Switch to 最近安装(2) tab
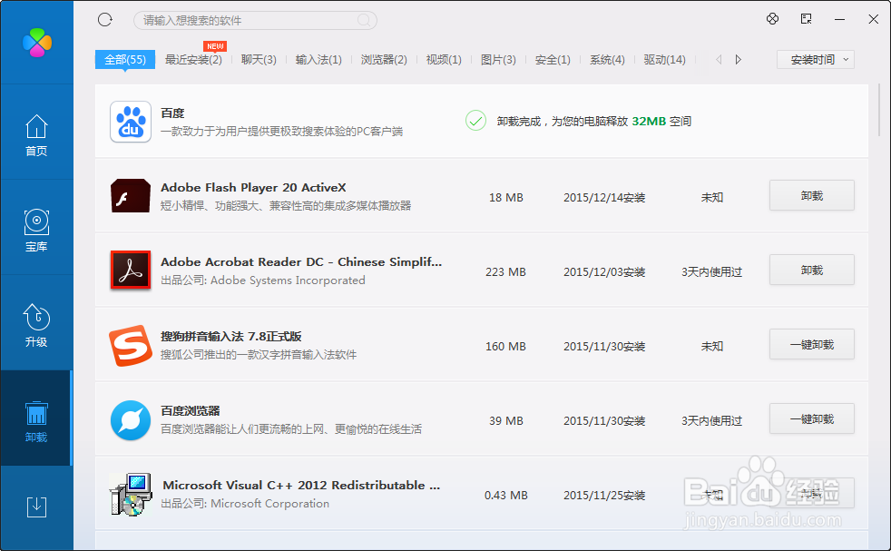This screenshot has width=891, height=551. click(x=193, y=60)
